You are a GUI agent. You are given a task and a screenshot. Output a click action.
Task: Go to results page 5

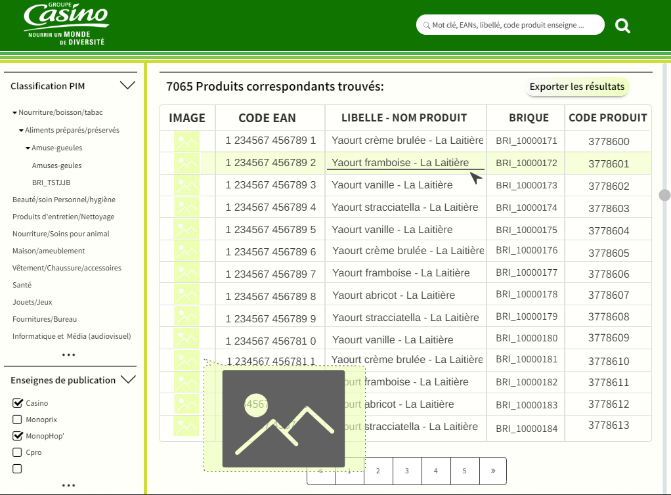pyautogui.click(x=464, y=471)
